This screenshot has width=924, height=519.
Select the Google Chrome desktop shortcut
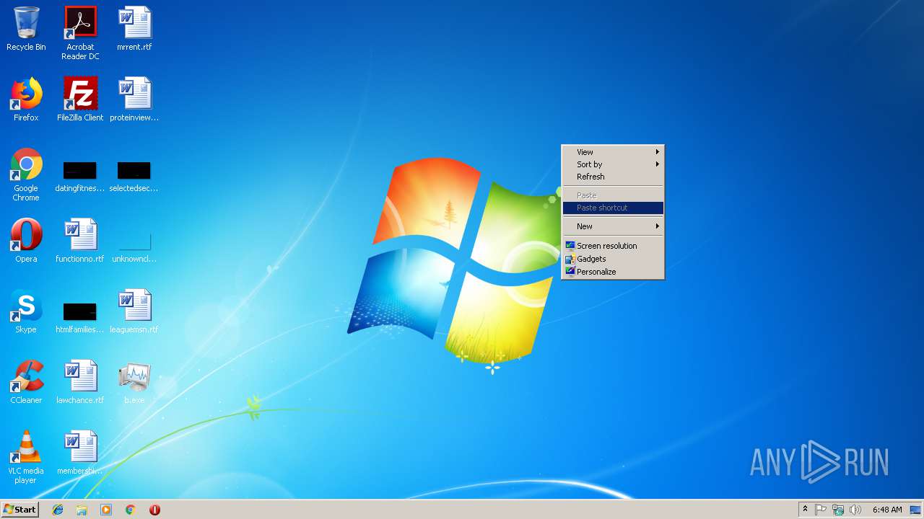click(26, 174)
